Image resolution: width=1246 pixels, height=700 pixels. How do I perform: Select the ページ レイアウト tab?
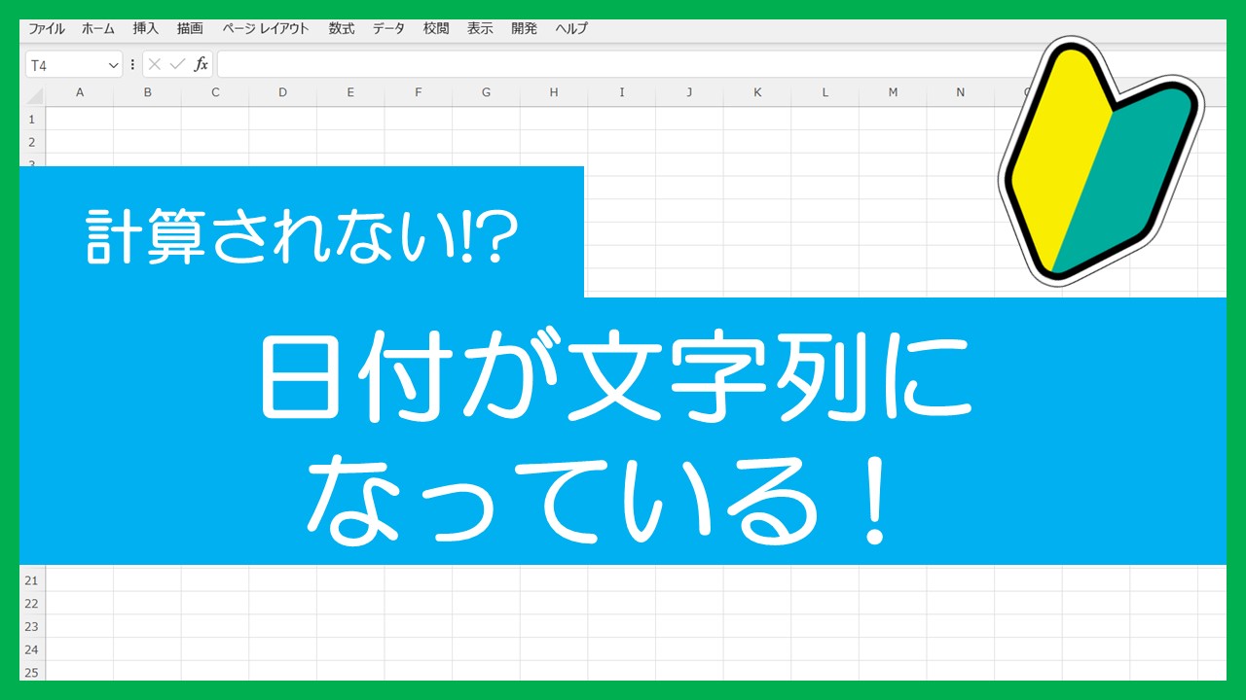[x=266, y=28]
